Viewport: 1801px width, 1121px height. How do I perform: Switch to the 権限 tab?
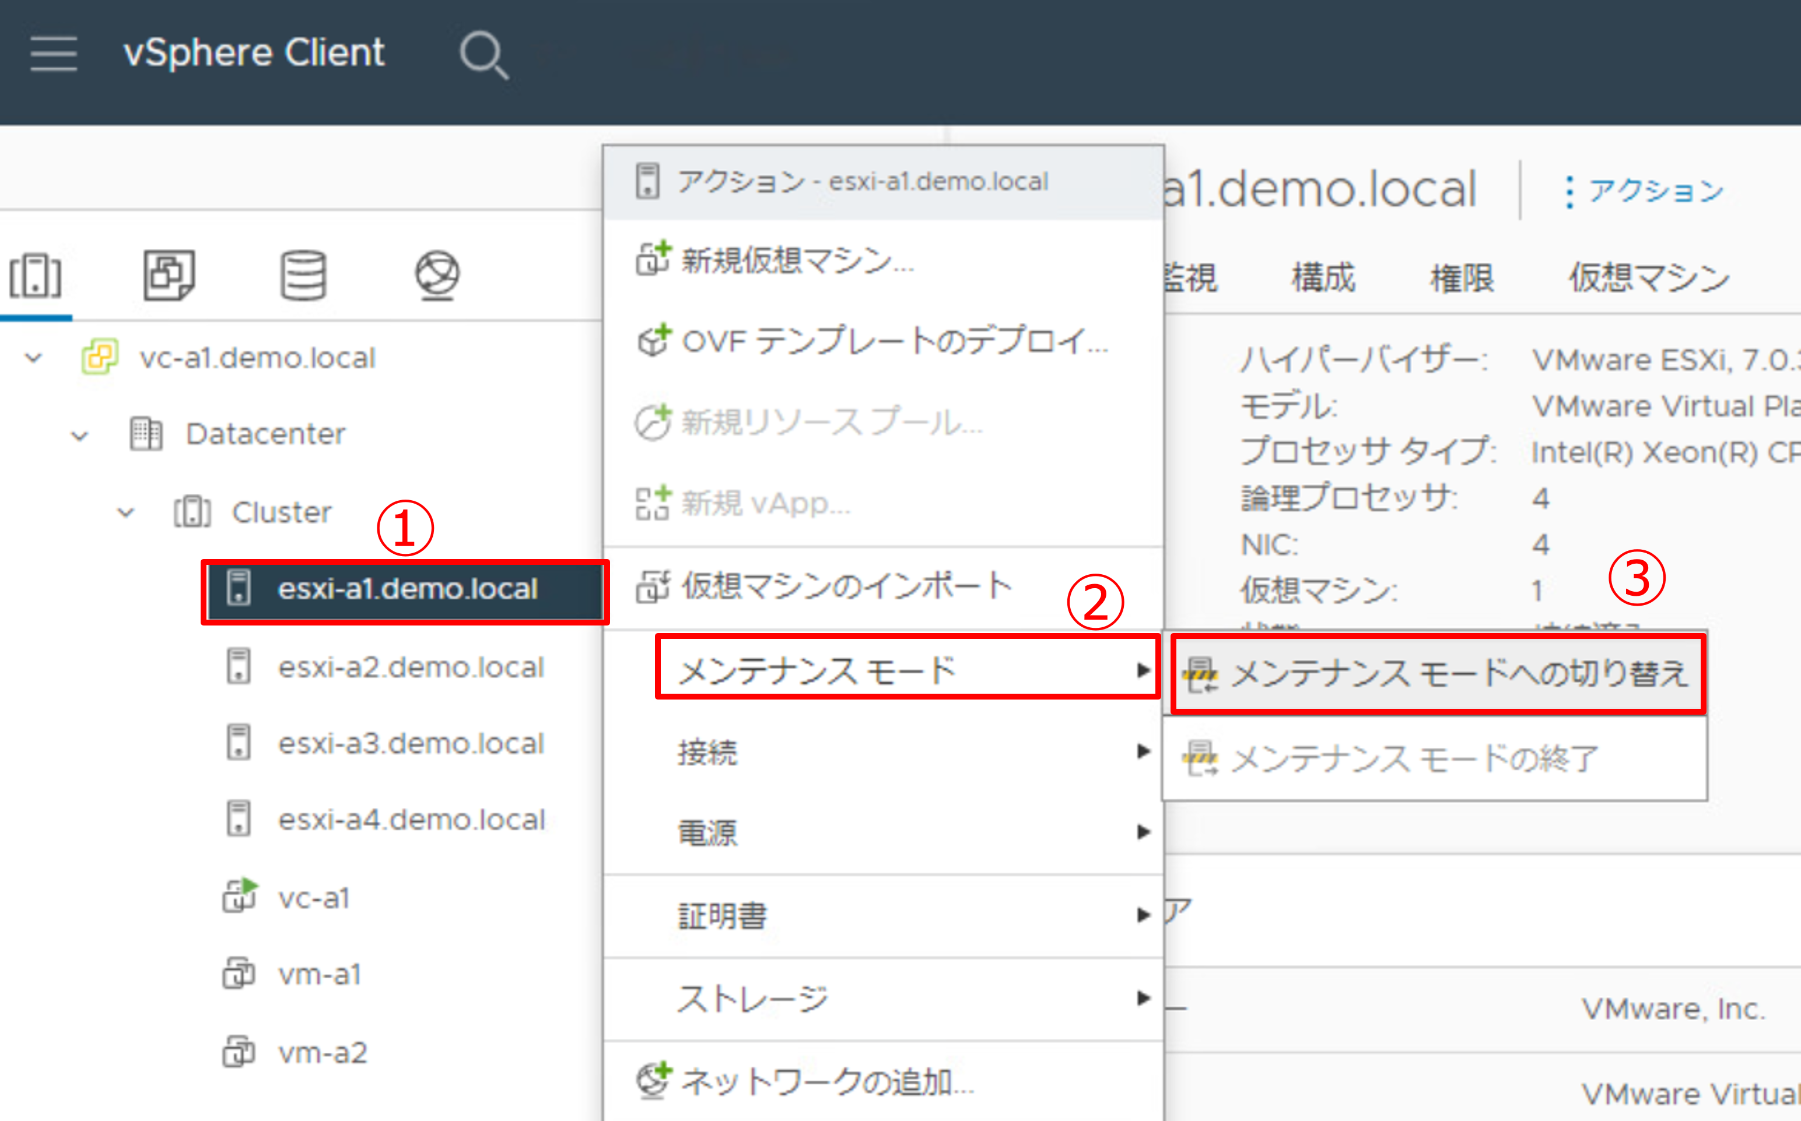(x=1462, y=277)
